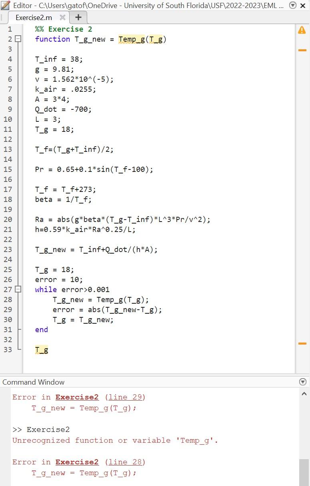Click line number 20 in the gutter
Screen dimensions: 310x486
[x=8, y=220]
